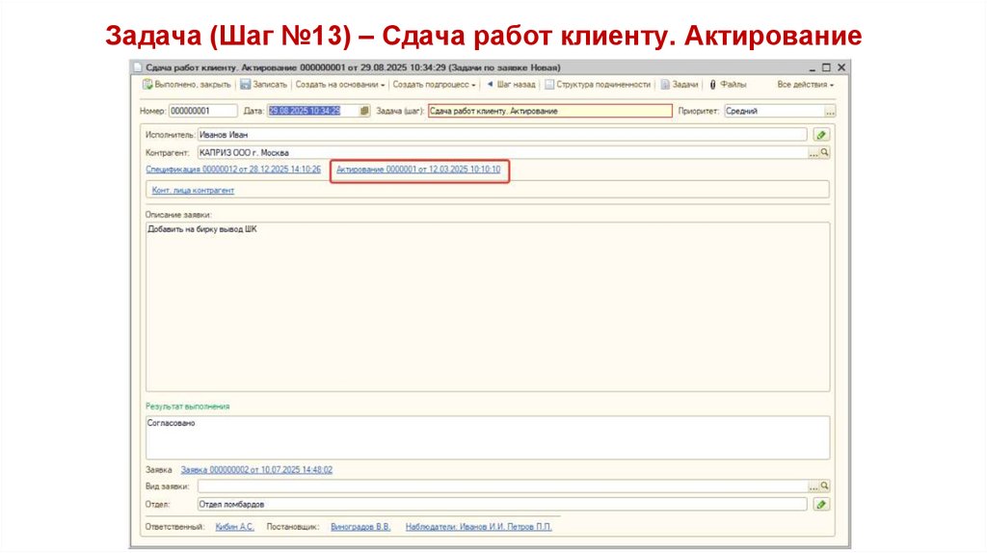Click the 'Номер' field with 000000001
This screenshot has height=553, width=987.
click(x=202, y=111)
